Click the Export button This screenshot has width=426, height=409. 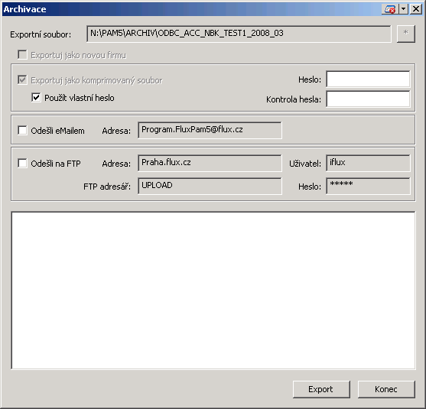coord(321,389)
